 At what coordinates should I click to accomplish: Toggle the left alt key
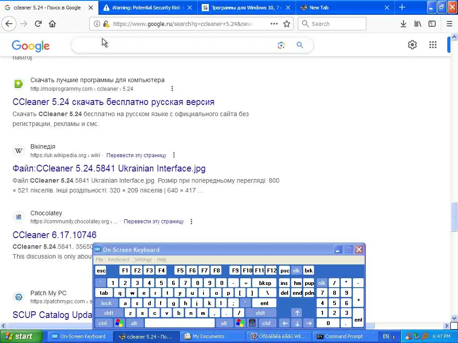pos(134,323)
